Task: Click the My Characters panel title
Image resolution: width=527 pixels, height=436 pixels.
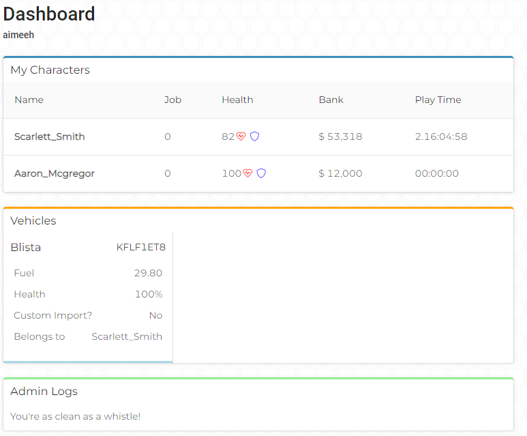Action: point(50,70)
